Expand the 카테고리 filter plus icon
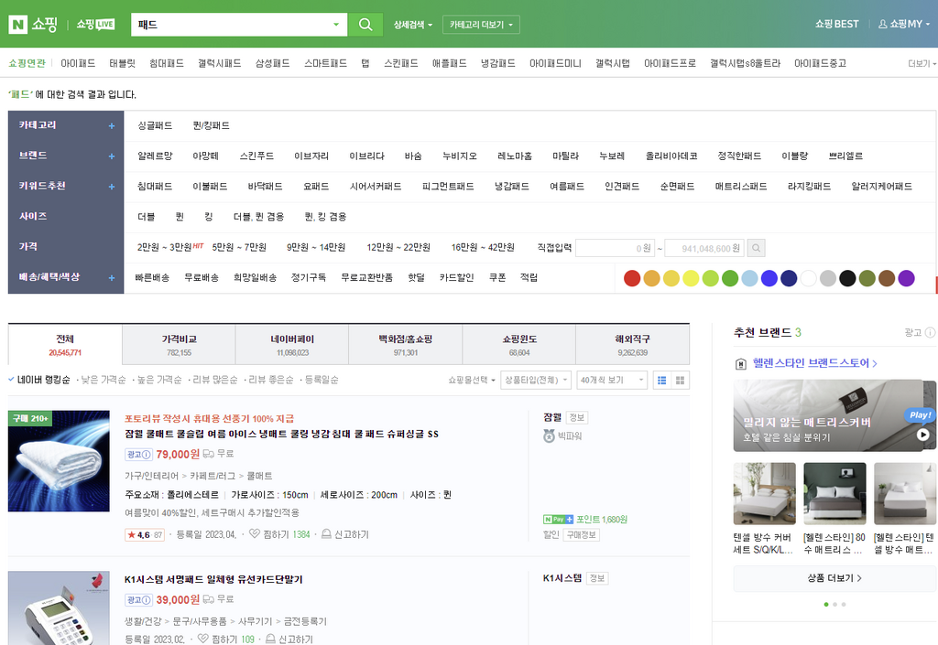 (x=111, y=126)
